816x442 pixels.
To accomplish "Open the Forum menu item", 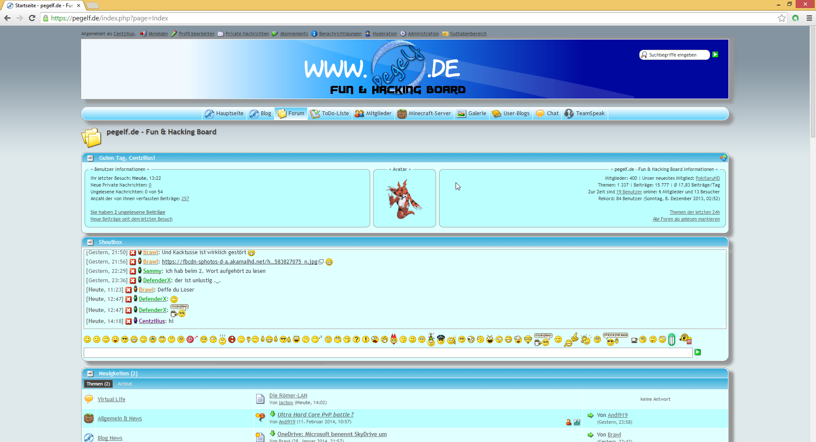I will pos(291,113).
